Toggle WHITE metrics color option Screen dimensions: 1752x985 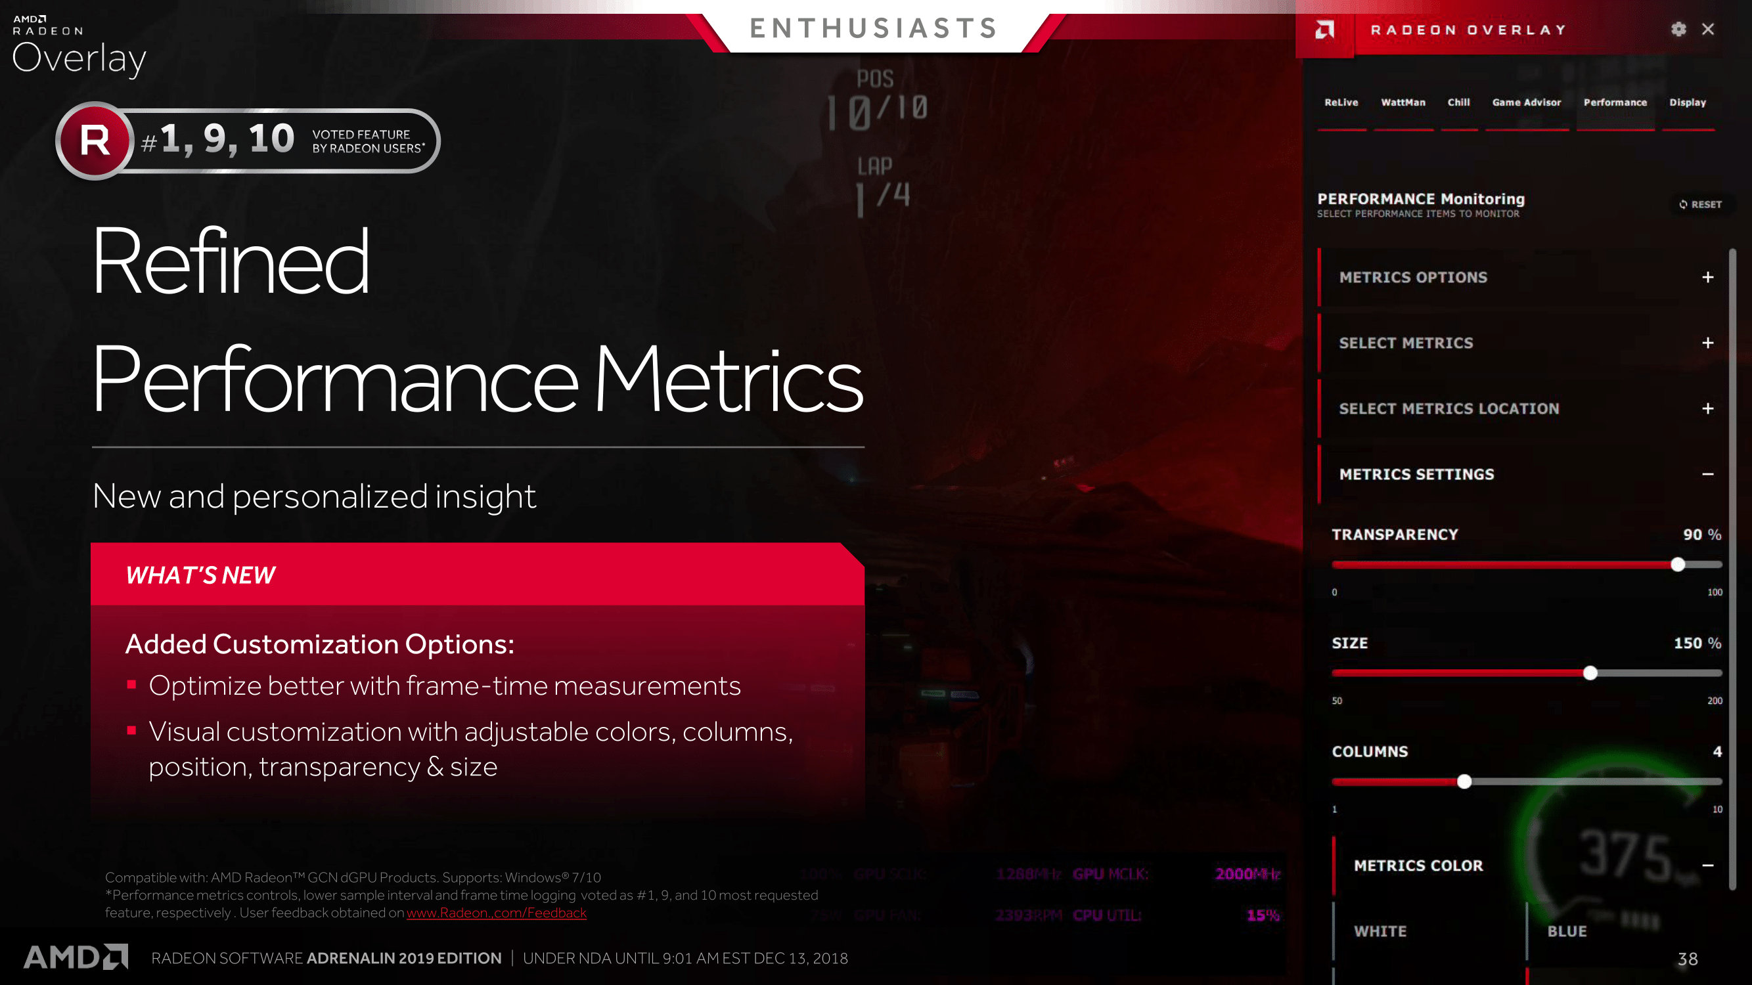click(1381, 930)
